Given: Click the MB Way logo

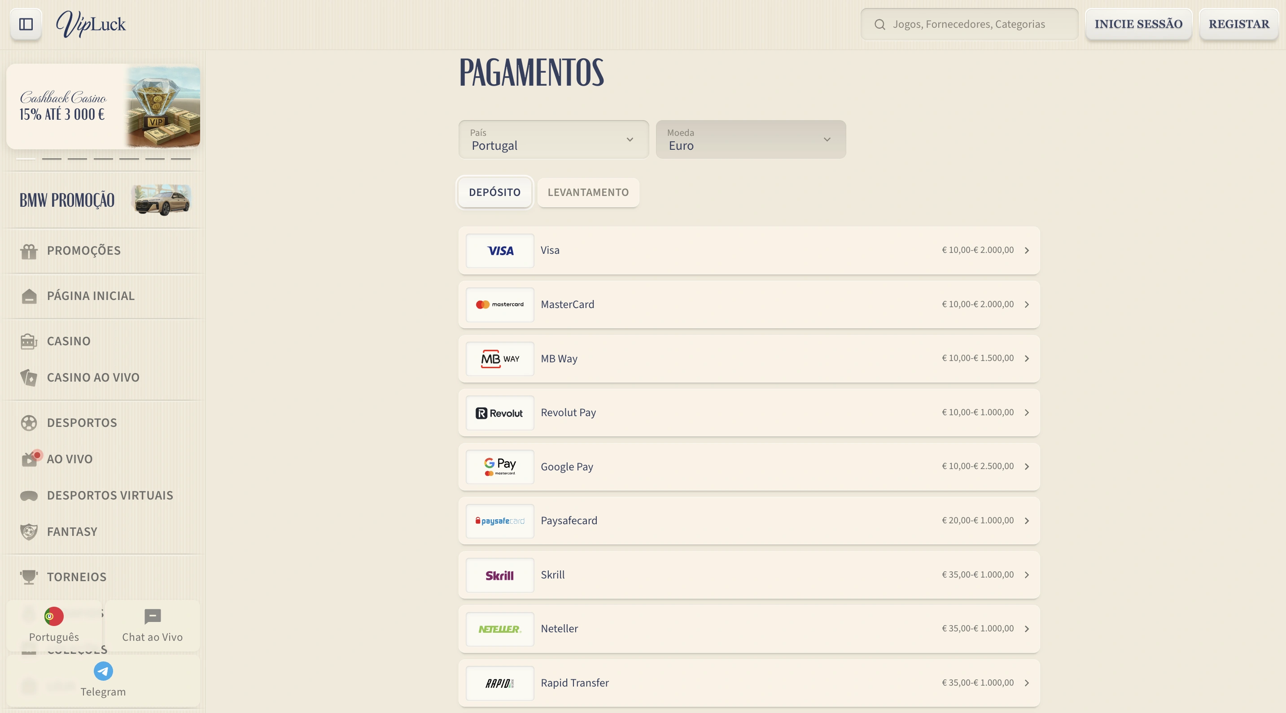Looking at the screenshot, I should [x=500, y=359].
